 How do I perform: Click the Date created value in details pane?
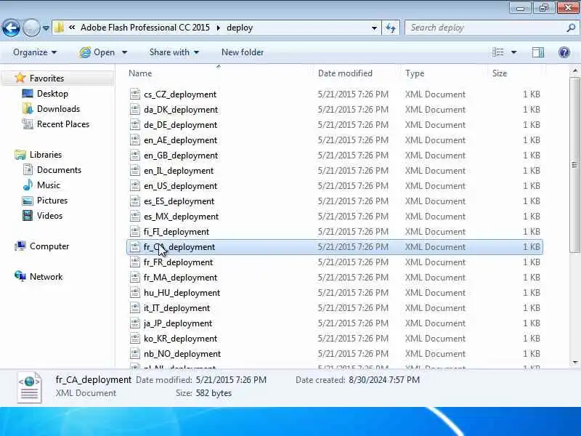coord(384,379)
